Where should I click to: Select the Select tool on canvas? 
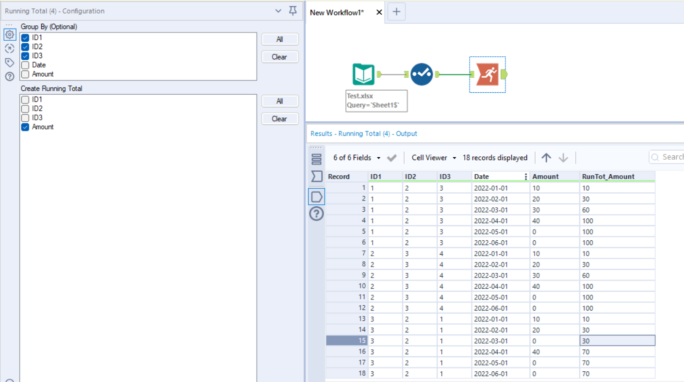pyautogui.click(x=422, y=74)
